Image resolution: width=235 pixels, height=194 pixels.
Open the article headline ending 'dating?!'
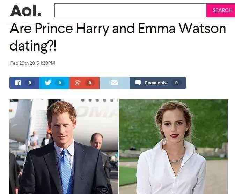(x=118, y=37)
